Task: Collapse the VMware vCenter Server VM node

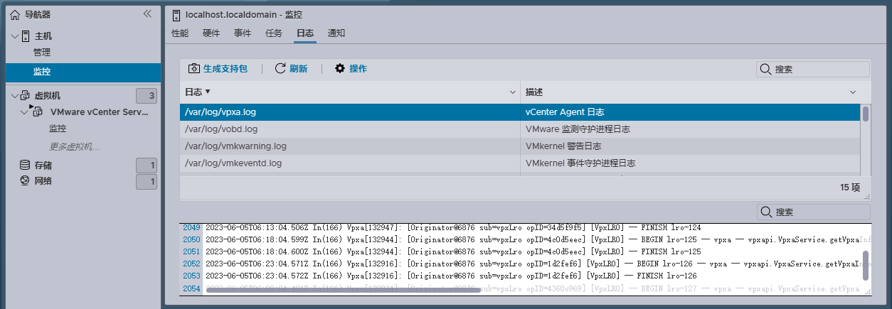Action: tap(24, 112)
